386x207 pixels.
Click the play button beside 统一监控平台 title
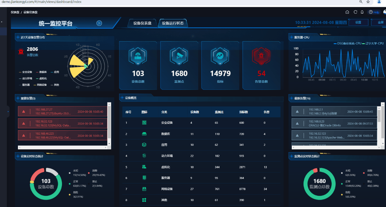[x=99, y=23]
